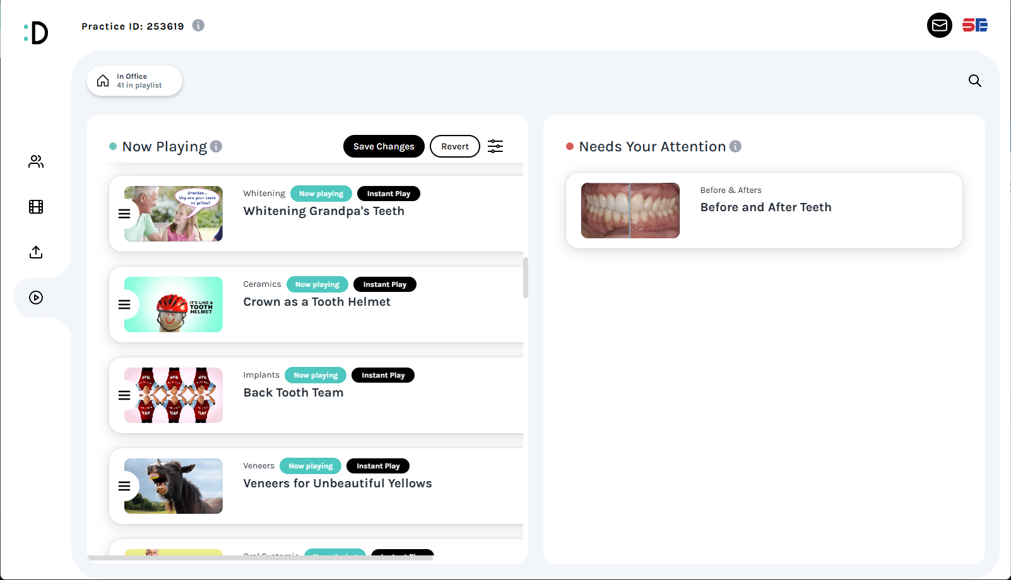Instant Play Back Tooth Team

pyautogui.click(x=383, y=375)
